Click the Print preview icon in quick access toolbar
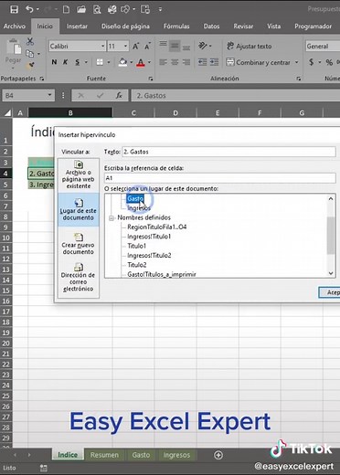The width and height of the screenshot is (340, 475). click(x=97, y=10)
